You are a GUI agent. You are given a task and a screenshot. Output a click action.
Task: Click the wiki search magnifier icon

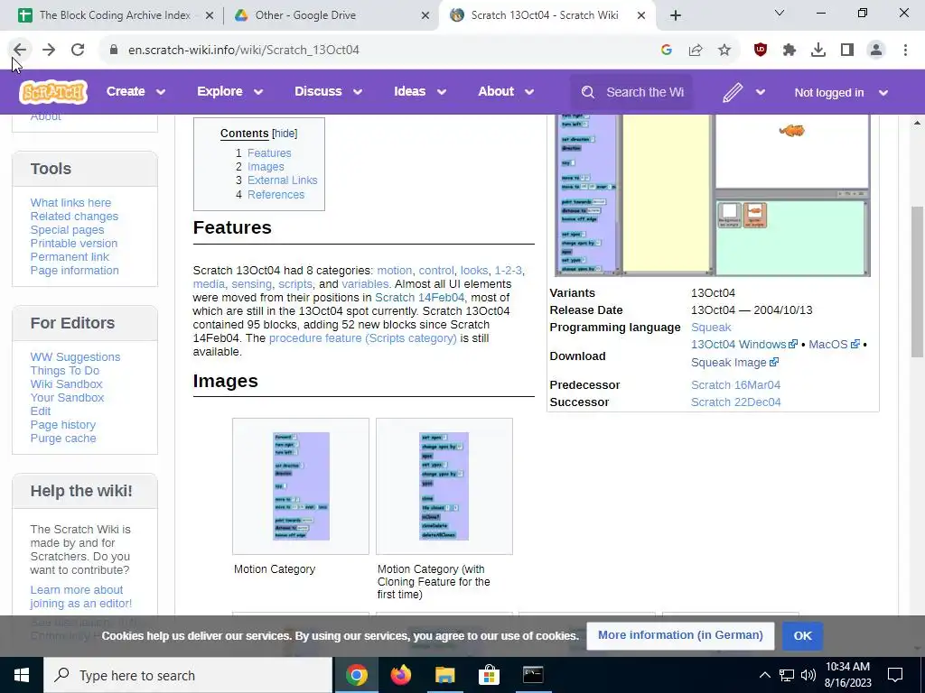587,93
